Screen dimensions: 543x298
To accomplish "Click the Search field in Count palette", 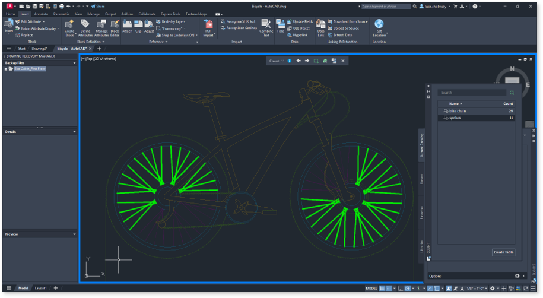I will 472,93.
